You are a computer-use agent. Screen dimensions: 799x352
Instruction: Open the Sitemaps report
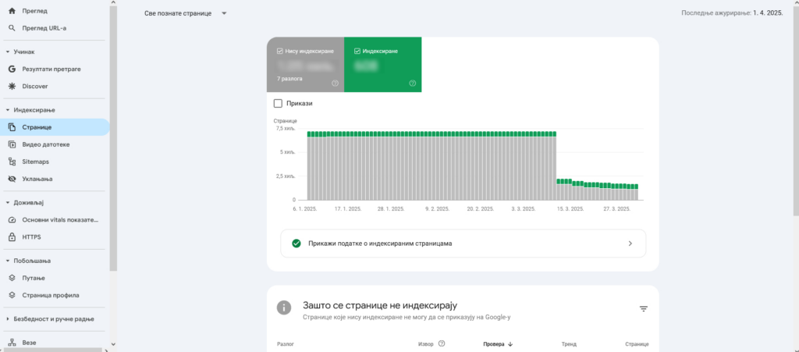click(x=36, y=162)
